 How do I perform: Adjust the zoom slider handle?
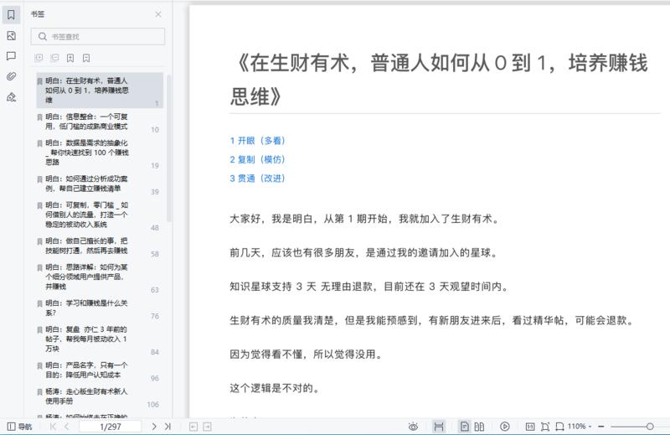click(x=650, y=427)
